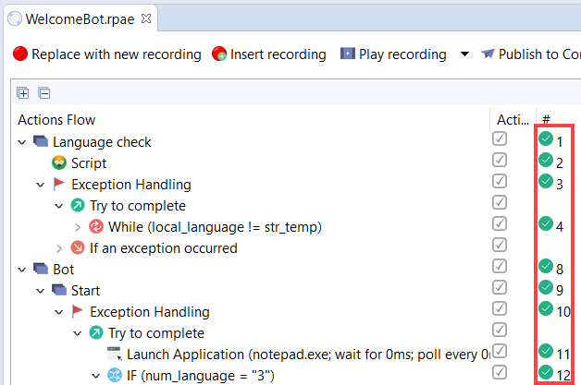The image size is (581, 385).
Task: Expand the While (local_language != str_temp) node
Action: pos(78,227)
